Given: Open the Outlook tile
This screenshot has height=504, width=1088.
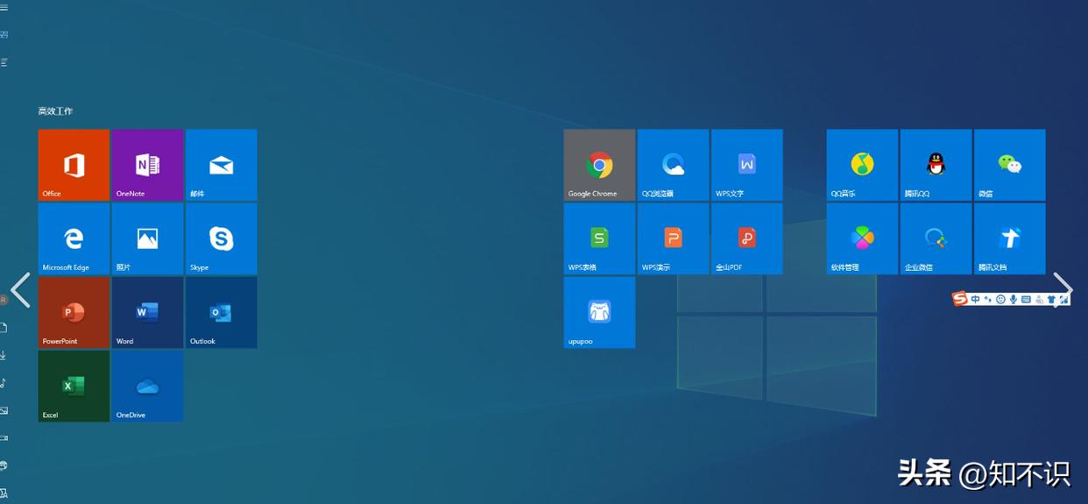Looking at the screenshot, I should tap(221, 312).
